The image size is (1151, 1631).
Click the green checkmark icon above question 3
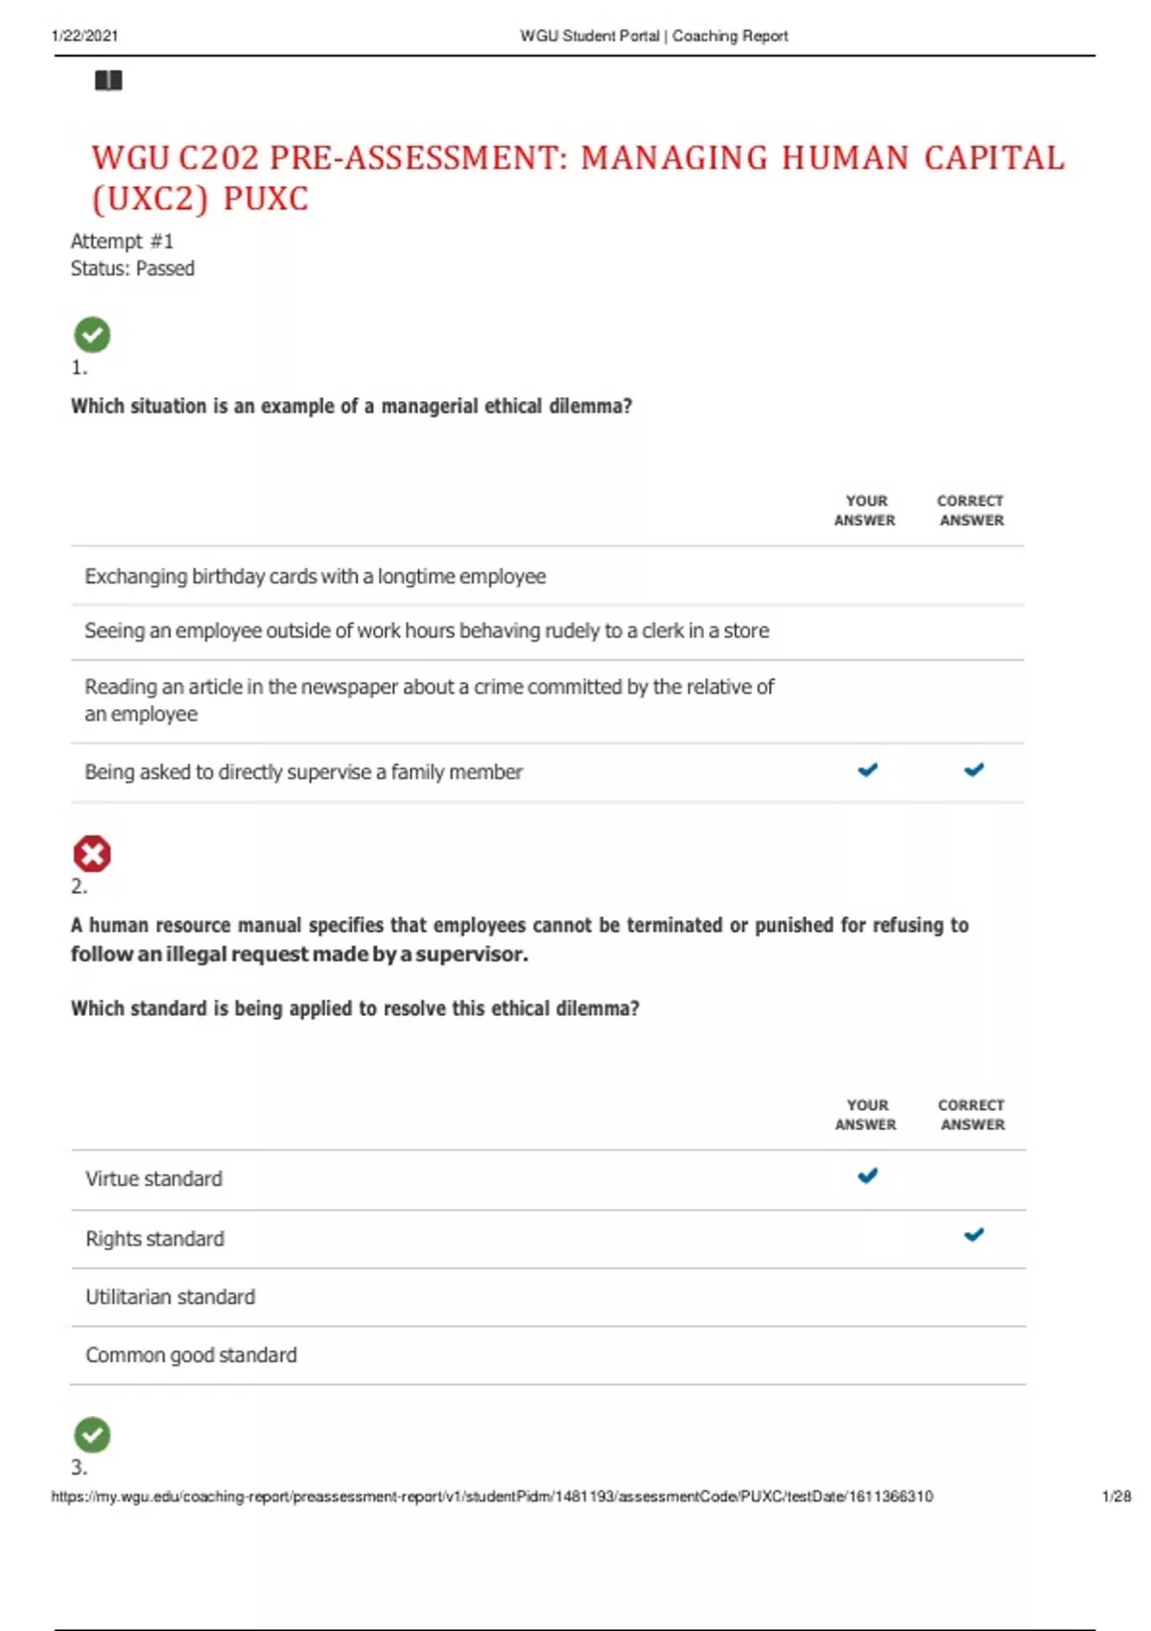coord(92,1435)
